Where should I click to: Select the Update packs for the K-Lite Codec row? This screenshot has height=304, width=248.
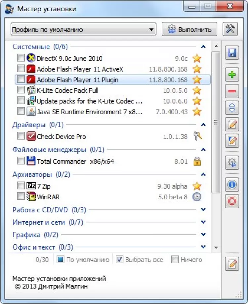(x=113, y=101)
